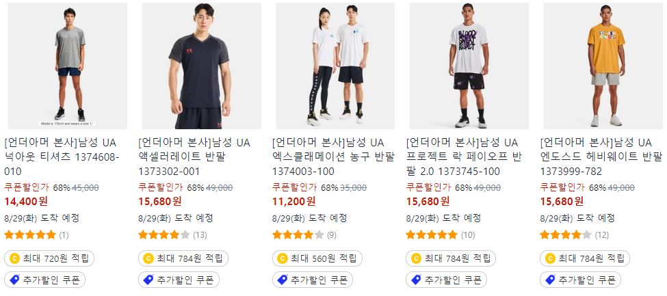Open 액셀러레이트 반팔 1373302-001 product title
The height and width of the screenshot is (296, 667).
(194, 157)
